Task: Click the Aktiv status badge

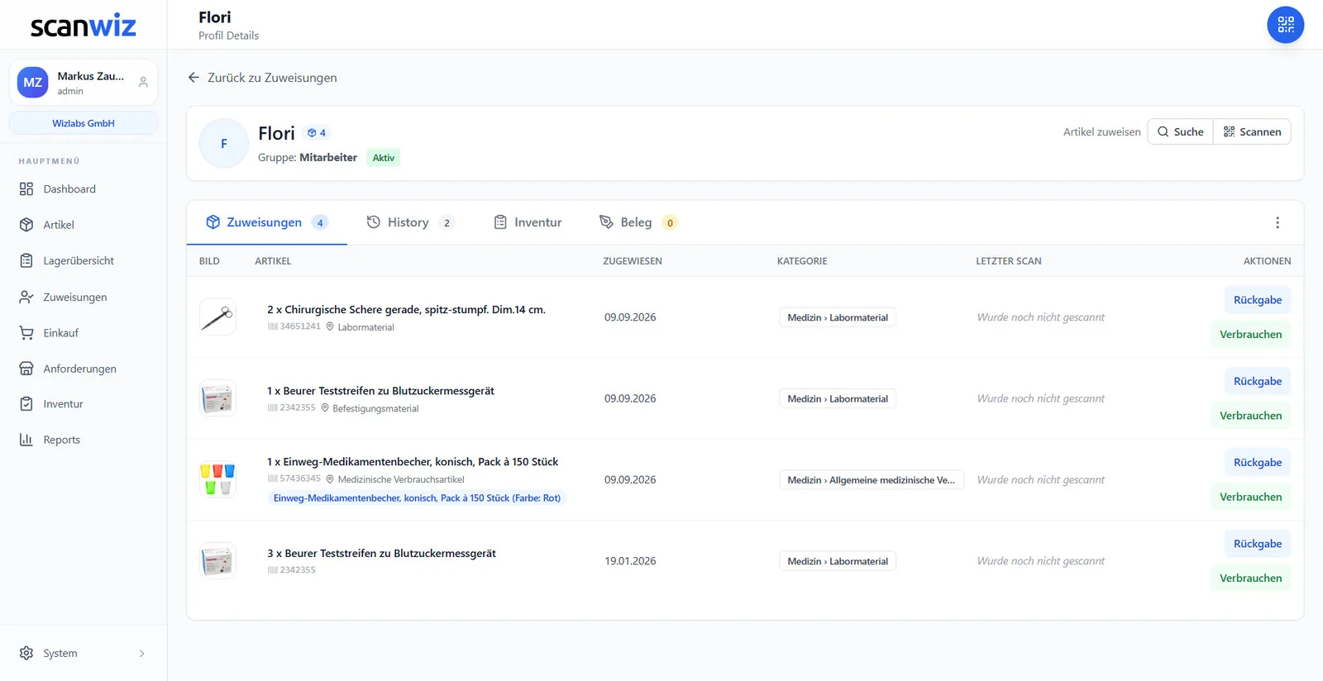Action: [x=383, y=158]
